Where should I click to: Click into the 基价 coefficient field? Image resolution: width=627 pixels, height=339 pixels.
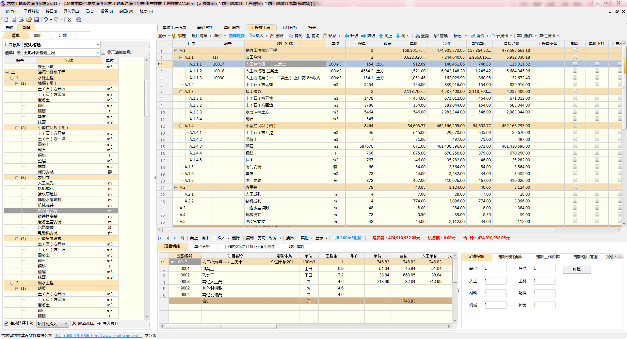[495, 269]
